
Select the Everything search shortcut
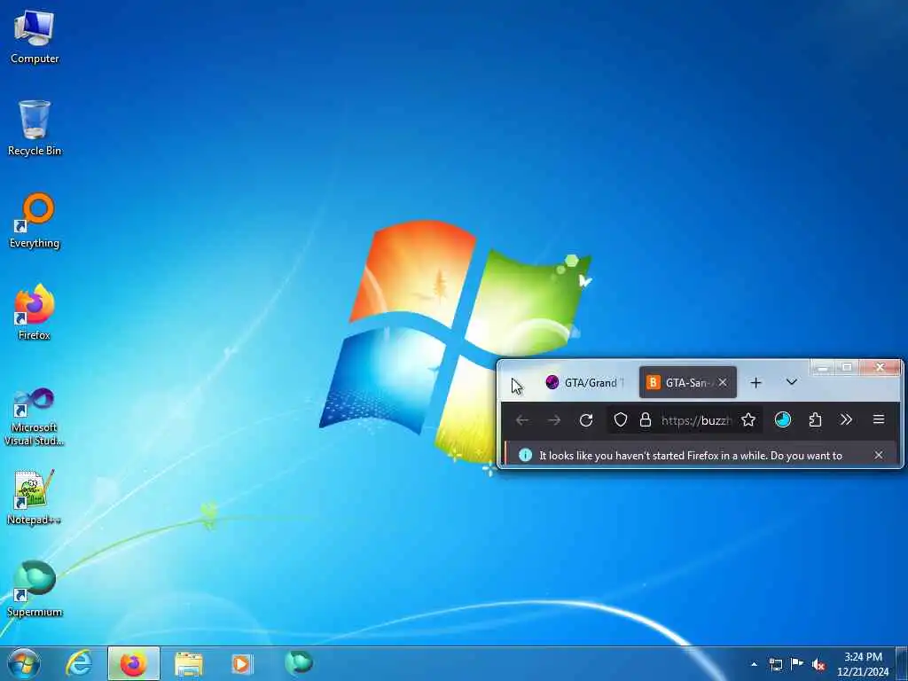coord(35,221)
